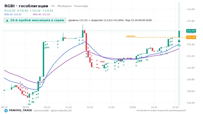Viewport: 203px width, 114px height.
Task: Click the 15.10 date on time axis
Action: click(x=175, y=107)
